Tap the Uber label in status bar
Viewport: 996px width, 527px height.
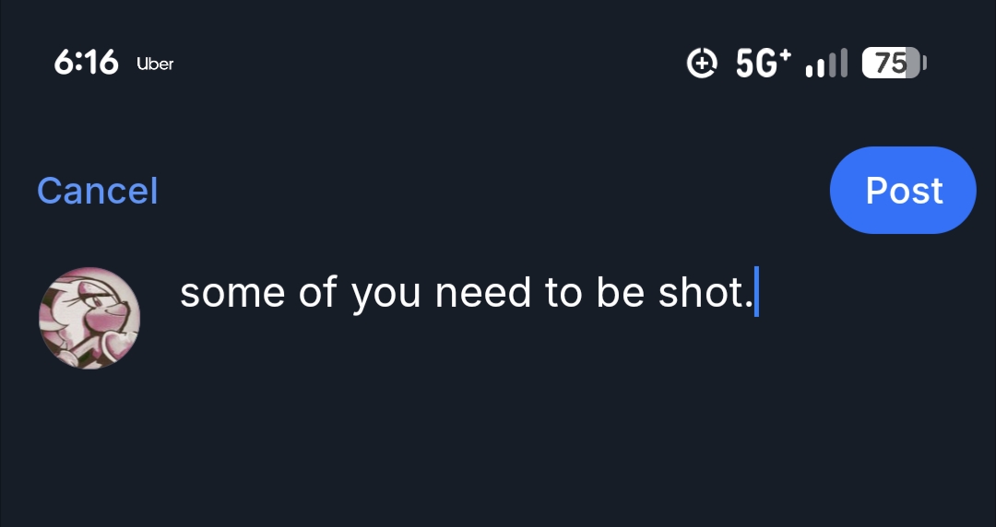pos(155,64)
